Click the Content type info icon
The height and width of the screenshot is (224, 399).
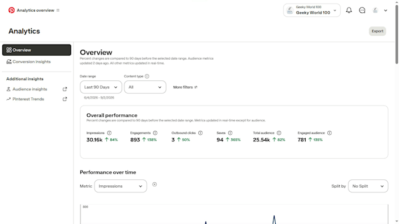pos(147,76)
